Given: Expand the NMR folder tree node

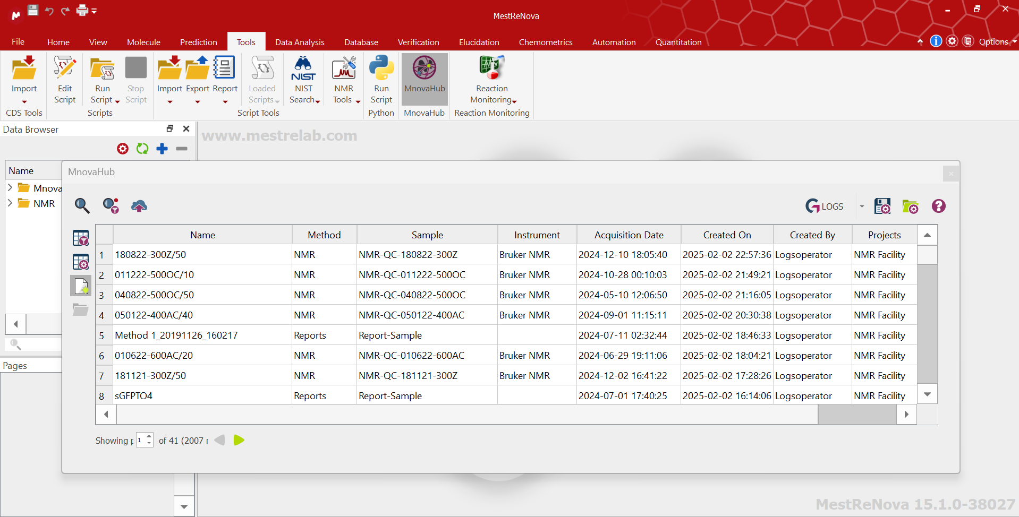Looking at the screenshot, I should point(10,203).
